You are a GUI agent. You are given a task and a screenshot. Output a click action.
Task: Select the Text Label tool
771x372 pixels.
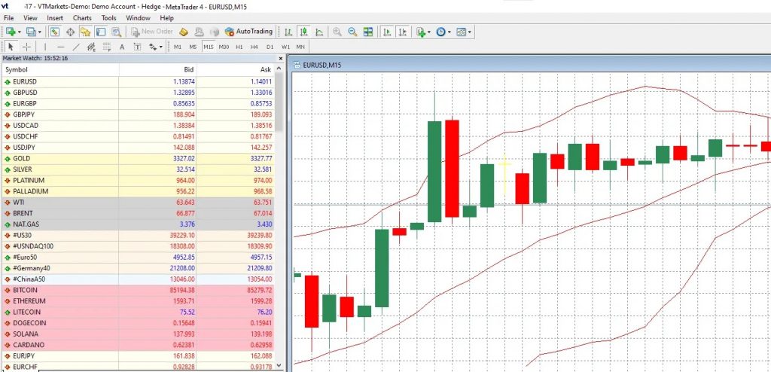pos(137,47)
